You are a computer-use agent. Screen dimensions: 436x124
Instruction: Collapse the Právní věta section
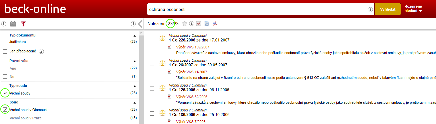coord(135,61)
